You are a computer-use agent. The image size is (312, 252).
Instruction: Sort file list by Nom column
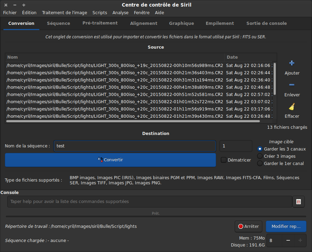pyautogui.click(x=115, y=57)
